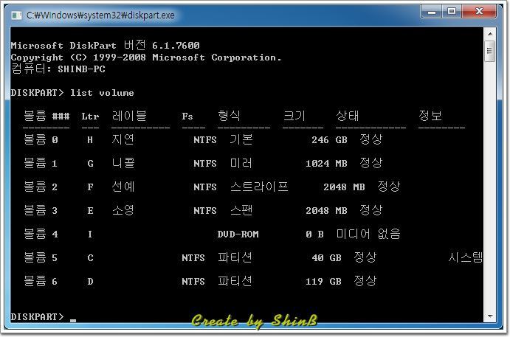
Task: Click the '119 GB' size value
Action: 323,282
